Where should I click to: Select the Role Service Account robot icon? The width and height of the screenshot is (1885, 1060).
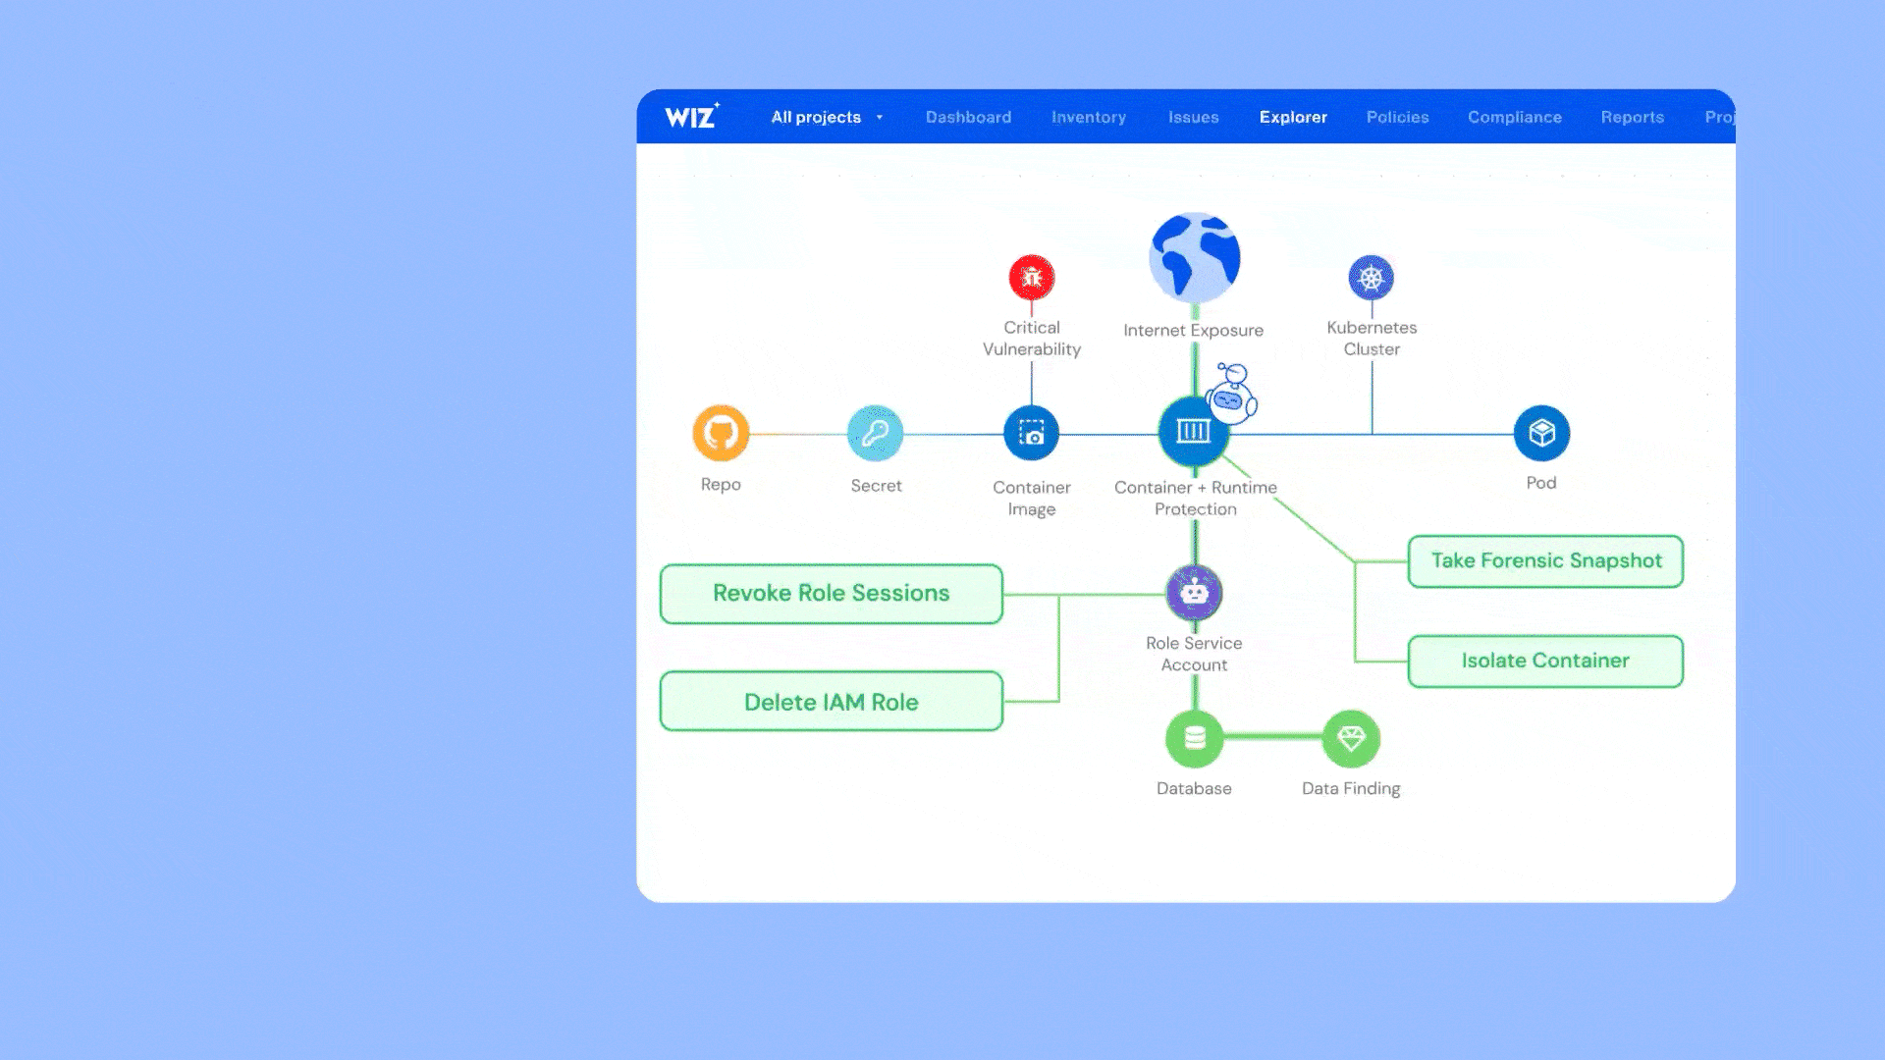click(1194, 592)
